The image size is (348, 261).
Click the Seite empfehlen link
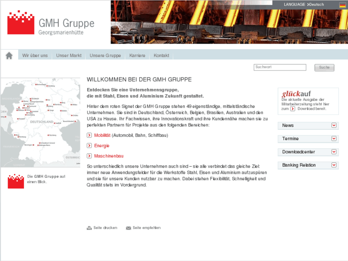click(x=146, y=227)
